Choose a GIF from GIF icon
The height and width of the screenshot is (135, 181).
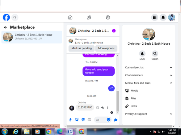pos(89,120)
